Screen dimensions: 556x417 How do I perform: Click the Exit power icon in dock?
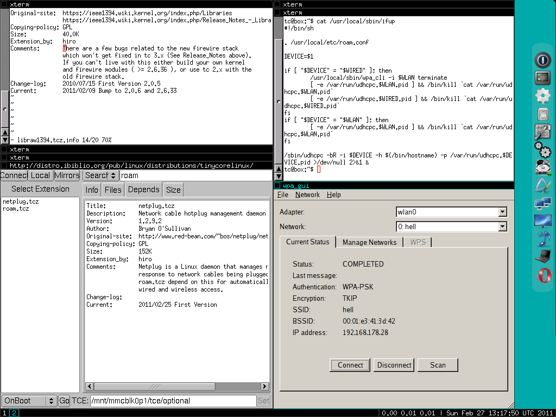tap(543, 59)
